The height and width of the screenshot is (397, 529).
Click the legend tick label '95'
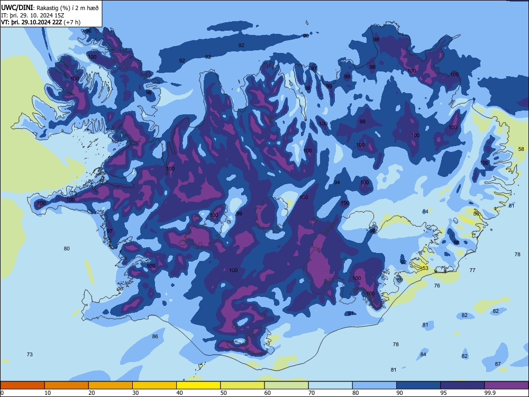click(444, 393)
